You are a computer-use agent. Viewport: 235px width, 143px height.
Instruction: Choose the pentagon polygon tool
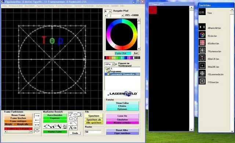click(75, 119)
